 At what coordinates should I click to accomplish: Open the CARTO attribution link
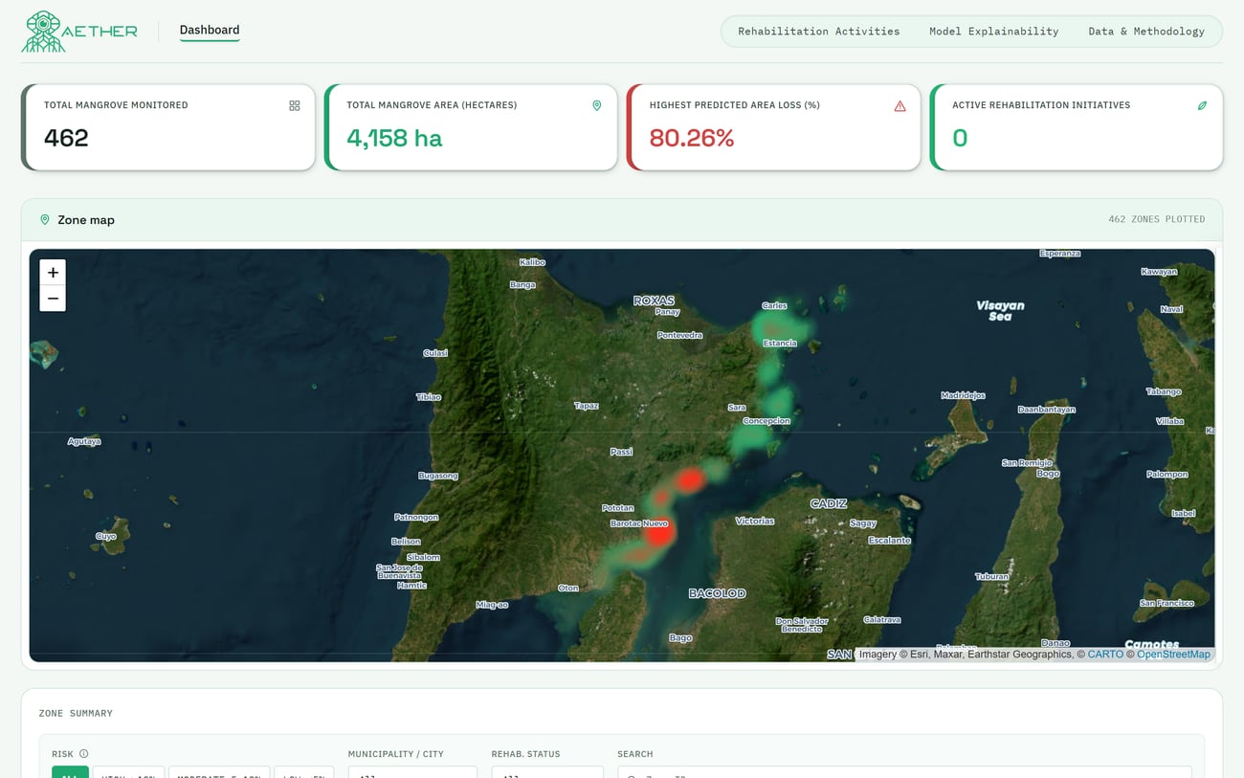point(1105,655)
